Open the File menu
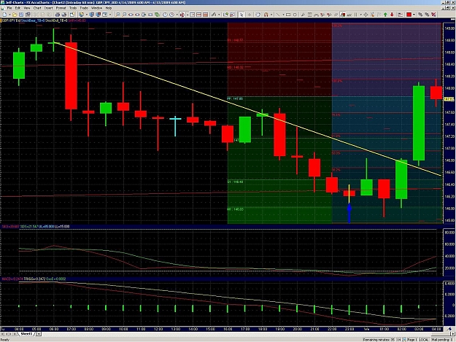This screenshot has width=456, height=342. (9, 8)
